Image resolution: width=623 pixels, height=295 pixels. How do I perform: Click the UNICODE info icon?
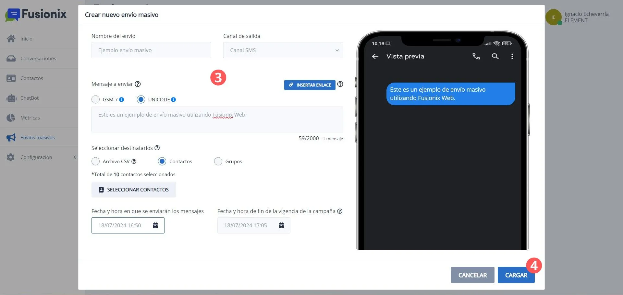point(174,100)
